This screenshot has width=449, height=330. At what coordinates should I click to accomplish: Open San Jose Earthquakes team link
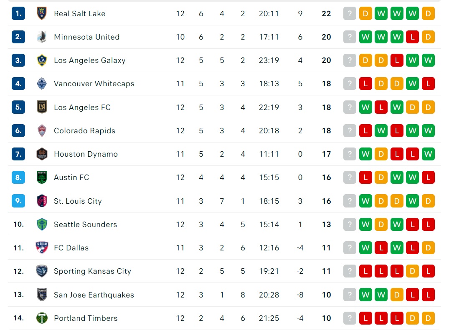coord(94,295)
